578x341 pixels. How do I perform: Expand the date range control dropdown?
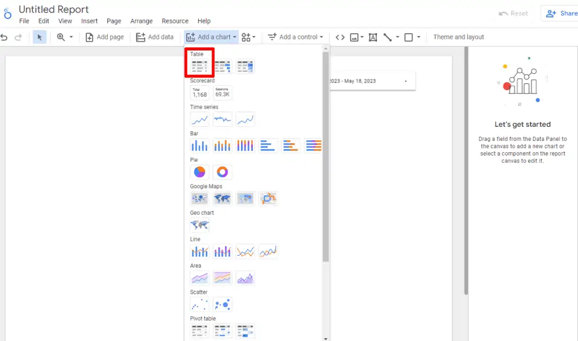[405, 81]
